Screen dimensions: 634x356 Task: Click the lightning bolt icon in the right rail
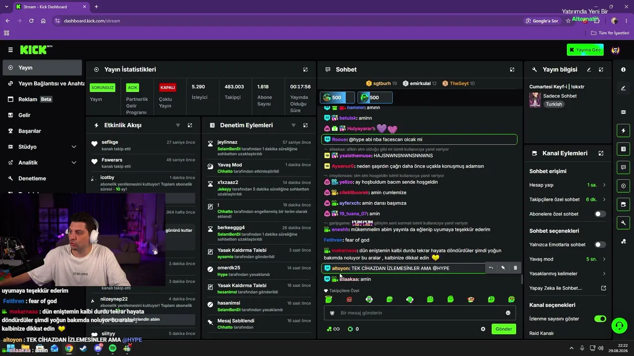[623, 131]
